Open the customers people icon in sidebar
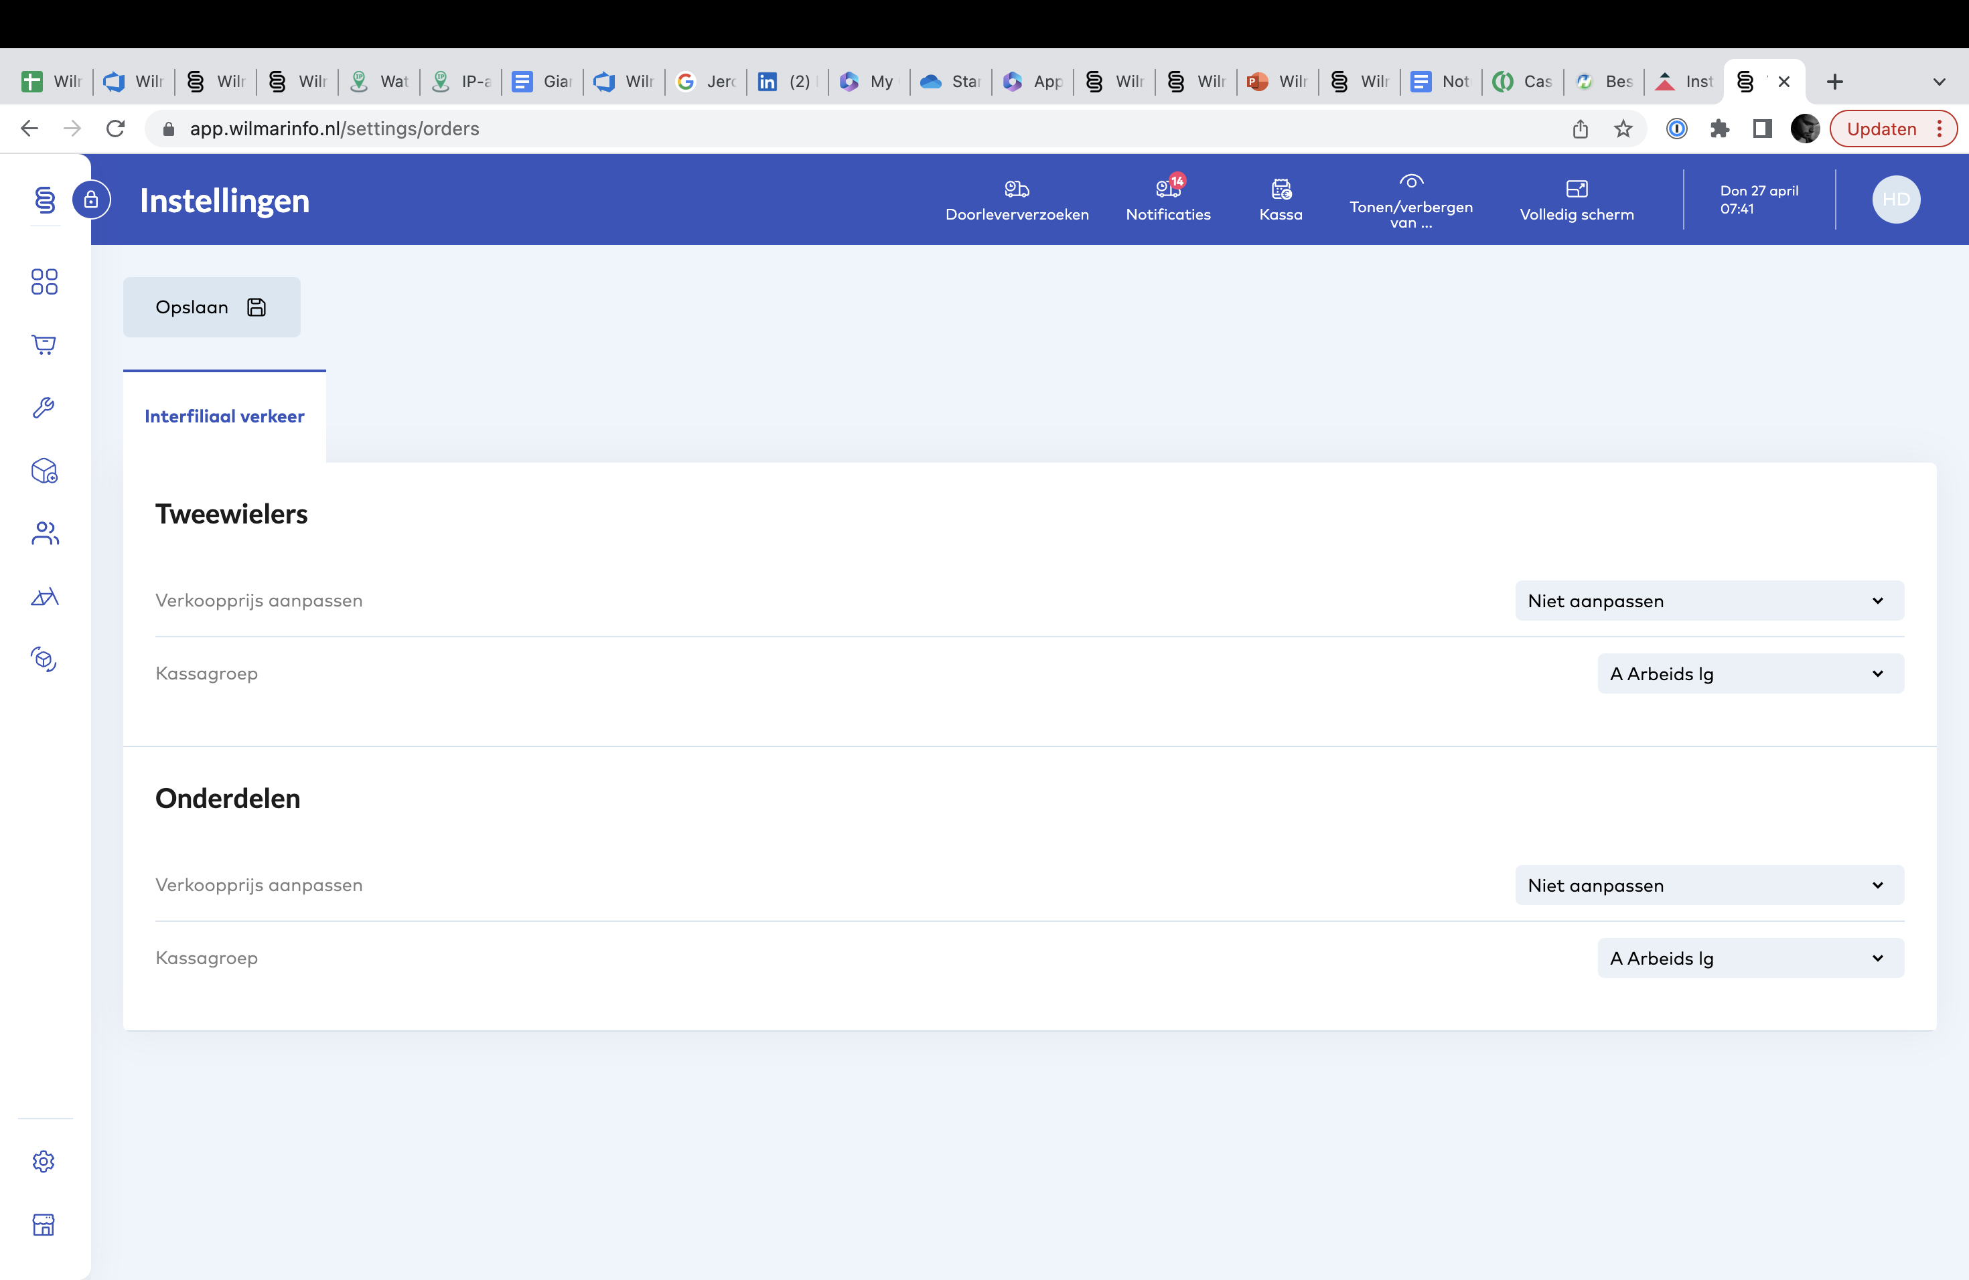The height and width of the screenshot is (1280, 1969). point(44,534)
